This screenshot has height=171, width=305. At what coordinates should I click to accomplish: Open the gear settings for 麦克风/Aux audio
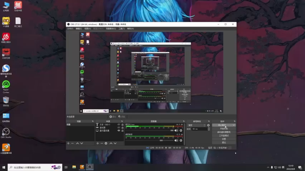[x=181, y=130]
